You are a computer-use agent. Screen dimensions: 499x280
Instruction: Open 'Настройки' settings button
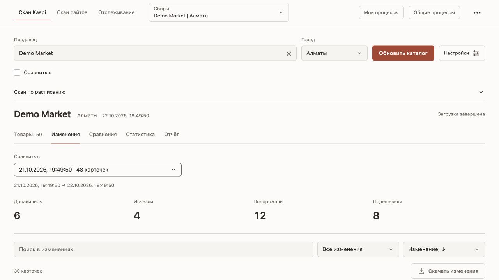[462, 53]
